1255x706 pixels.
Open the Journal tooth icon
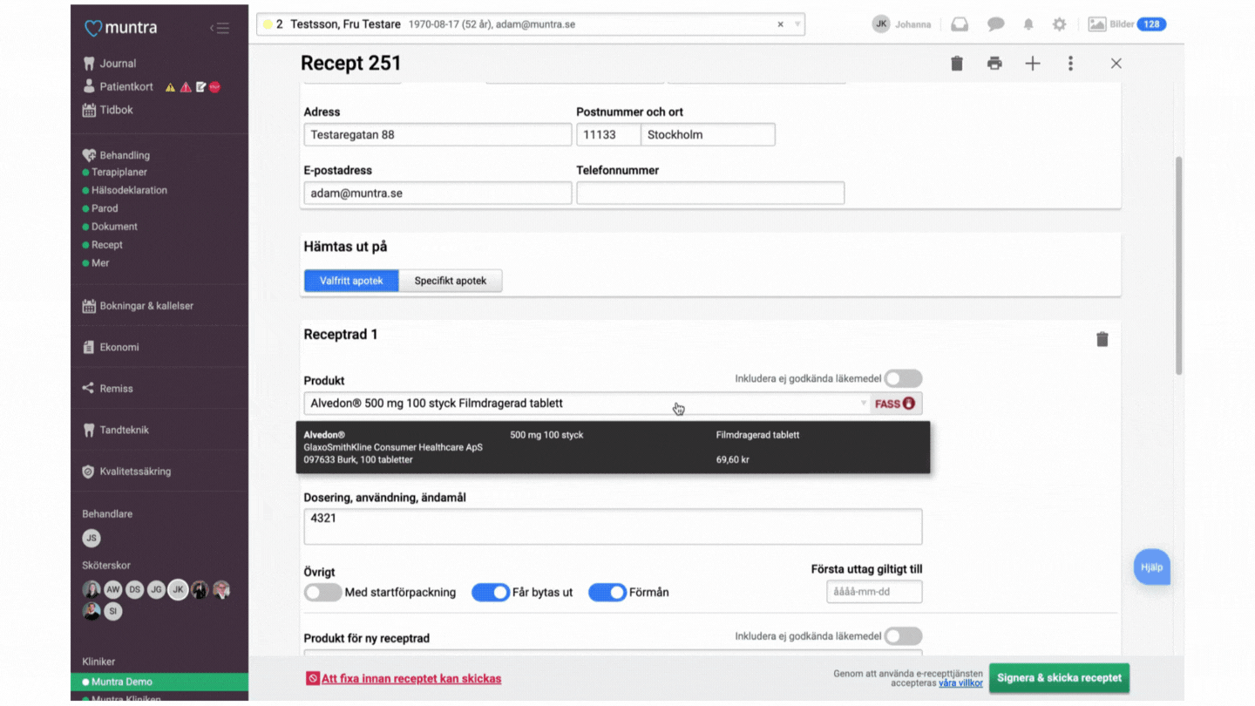pos(89,64)
